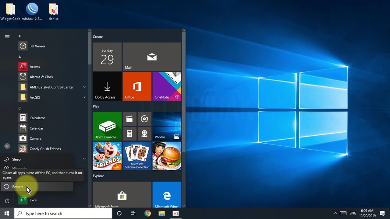Open the Office tile
This screenshot has height=219, width=390.
pyautogui.click(x=137, y=86)
